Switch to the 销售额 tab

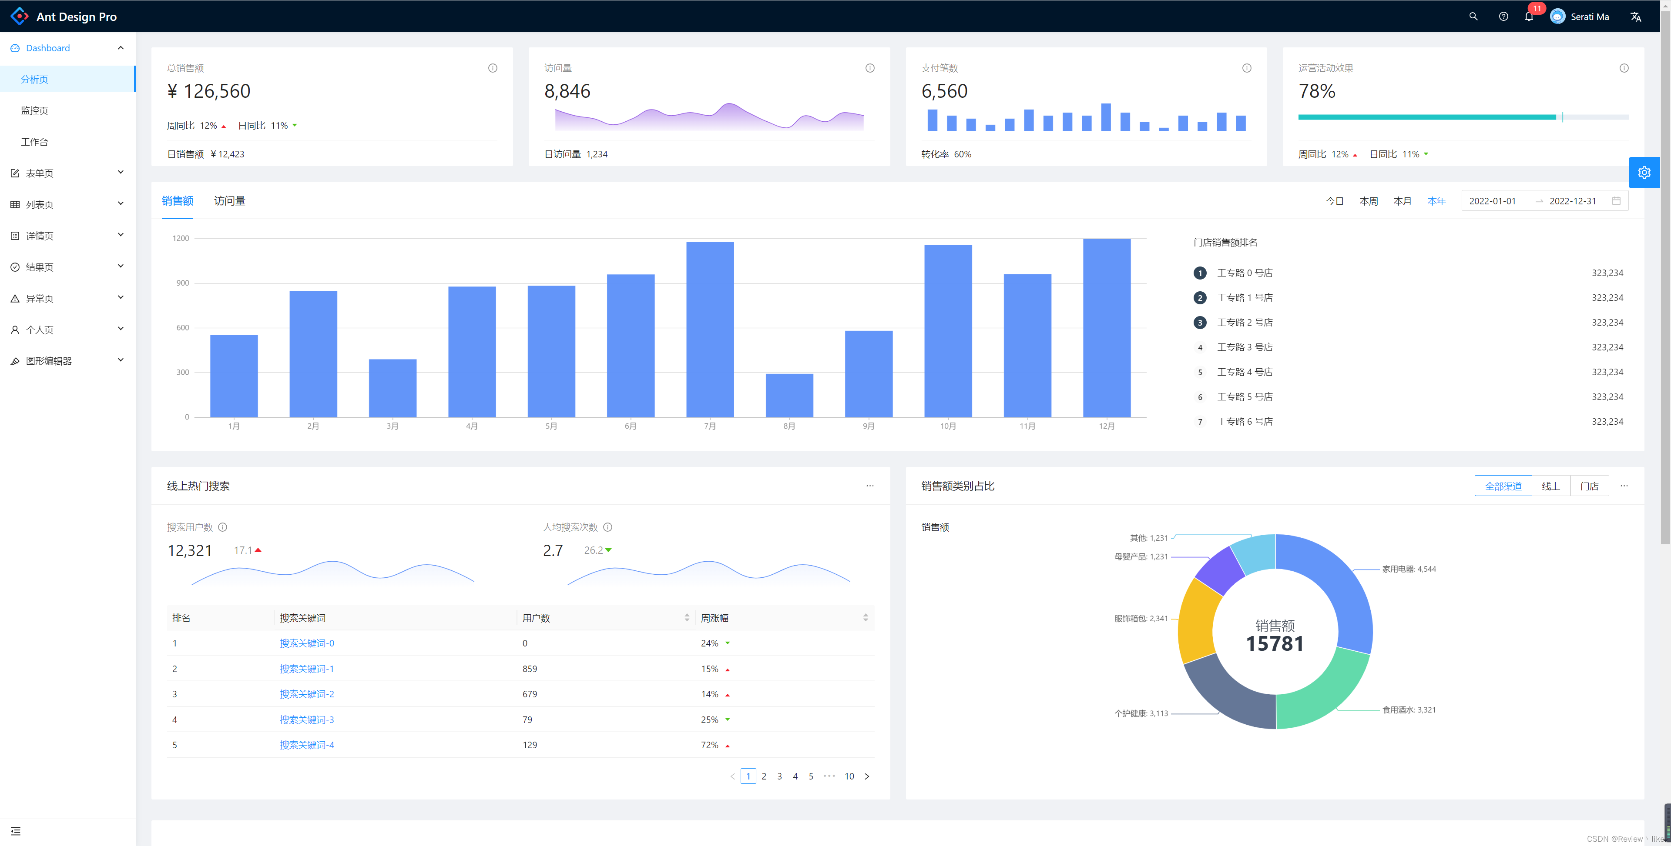pos(177,201)
